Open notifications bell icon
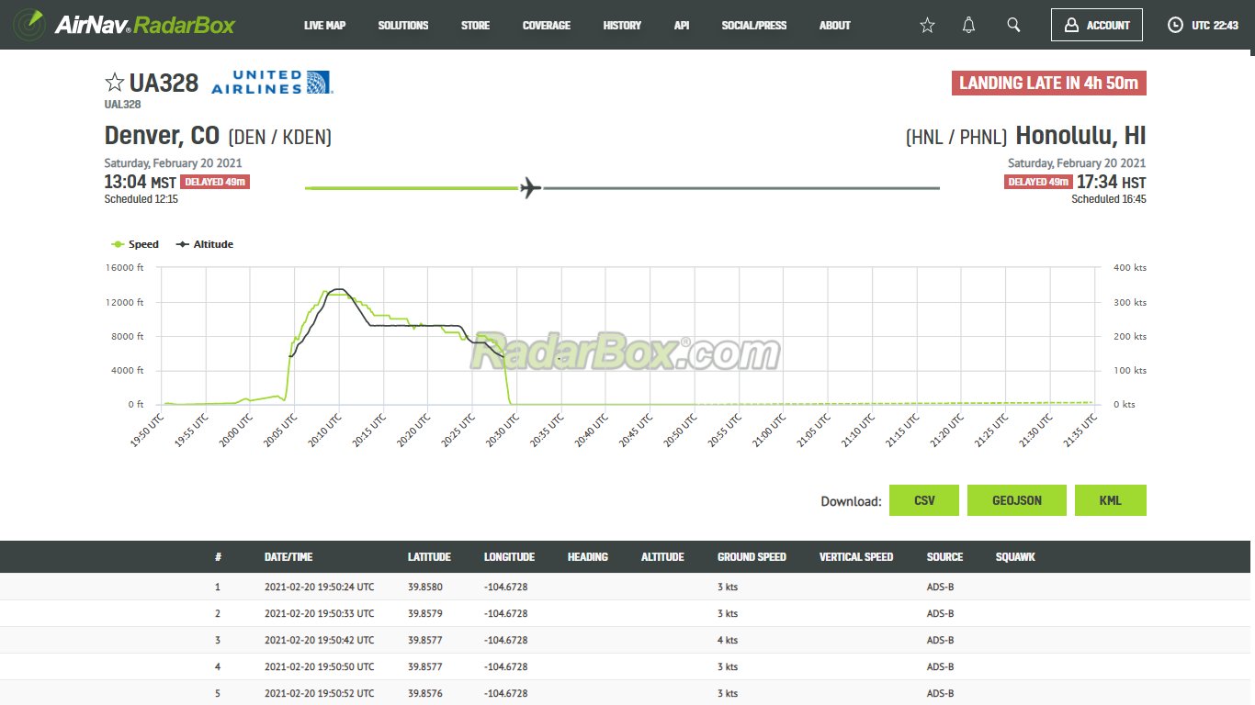Image resolution: width=1255 pixels, height=705 pixels. [x=968, y=26]
